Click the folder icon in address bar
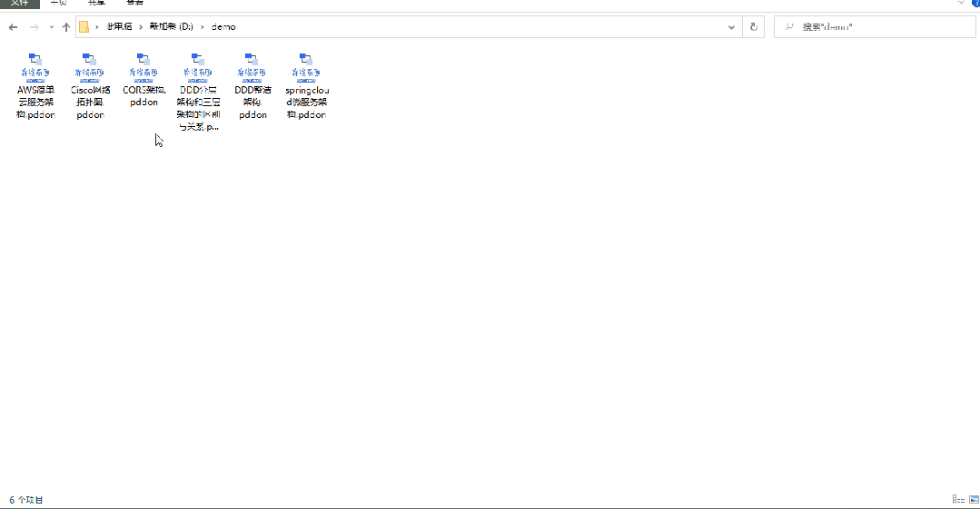This screenshot has height=509, width=980. coord(84,27)
